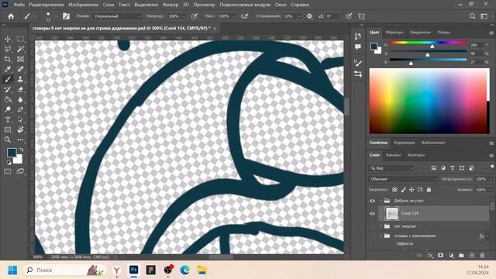Toggle pressure for size

tap(349, 16)
